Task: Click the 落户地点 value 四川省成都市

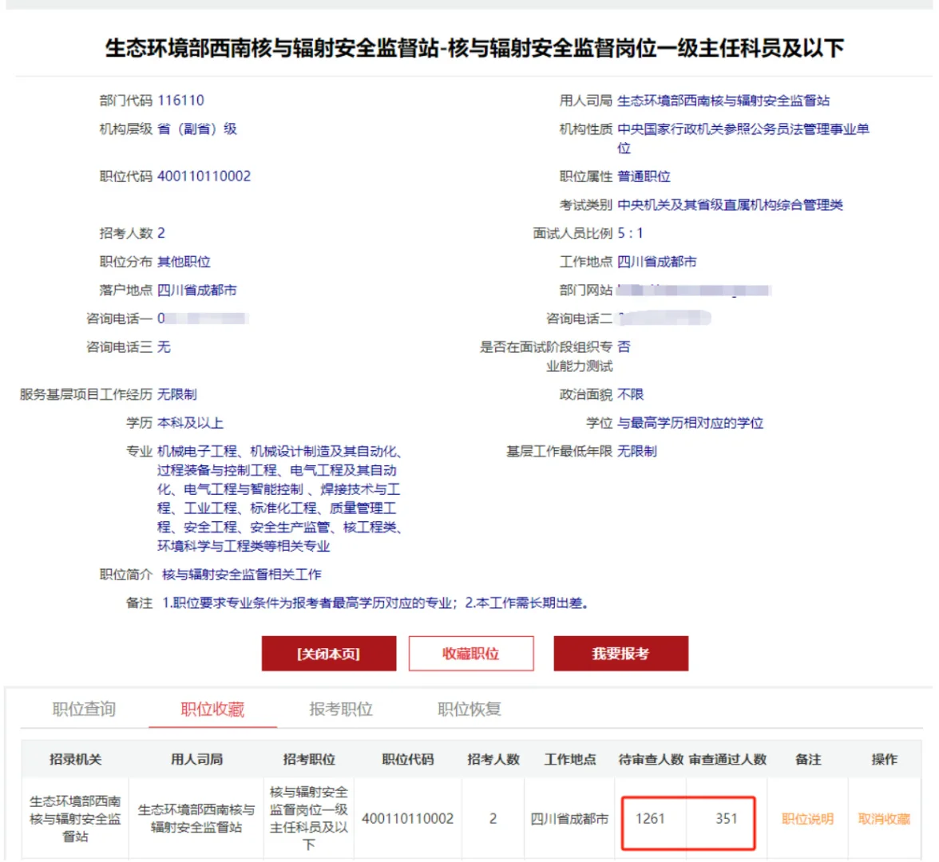Action: pos(197,290)
